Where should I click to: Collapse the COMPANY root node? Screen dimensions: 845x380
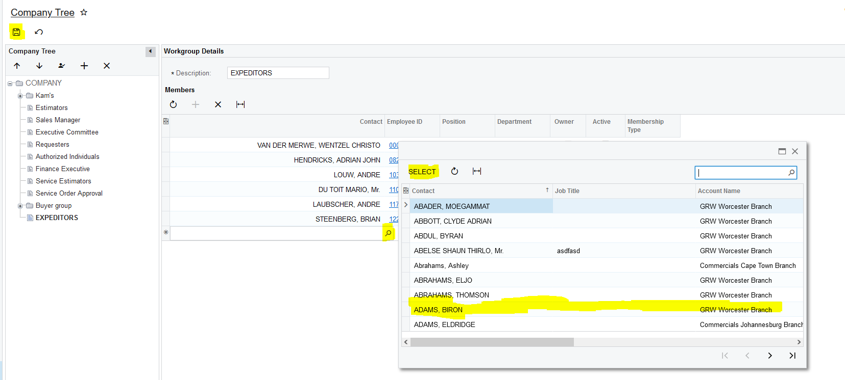[10, 84]
